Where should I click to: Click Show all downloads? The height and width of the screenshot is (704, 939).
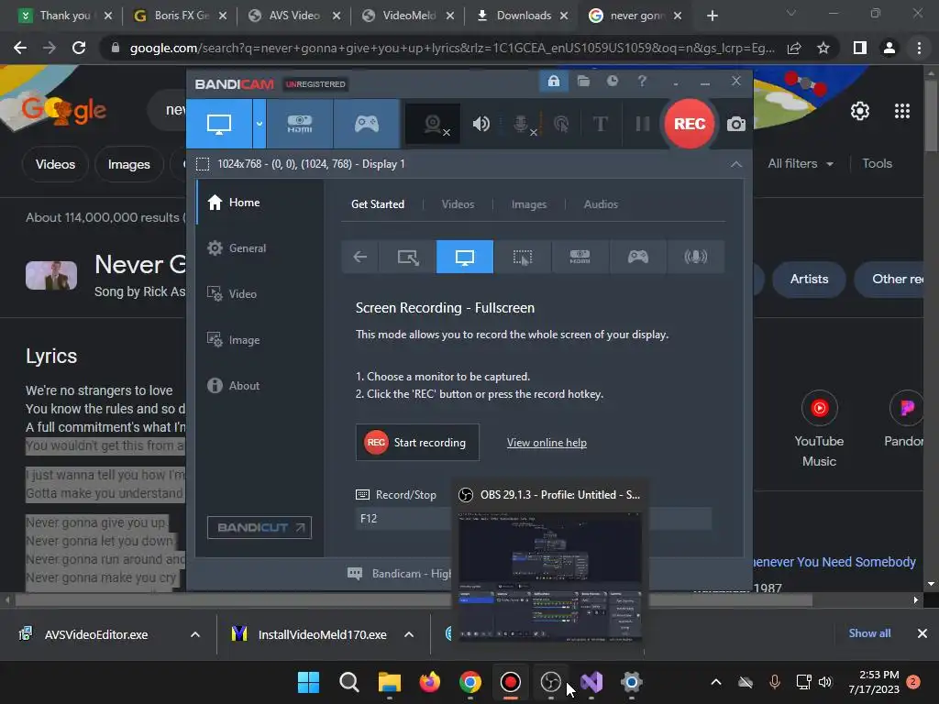coord(869,633)
